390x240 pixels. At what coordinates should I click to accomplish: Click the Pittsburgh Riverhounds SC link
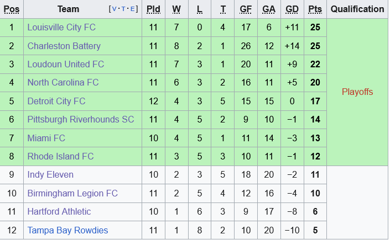(x=81, y=119)
